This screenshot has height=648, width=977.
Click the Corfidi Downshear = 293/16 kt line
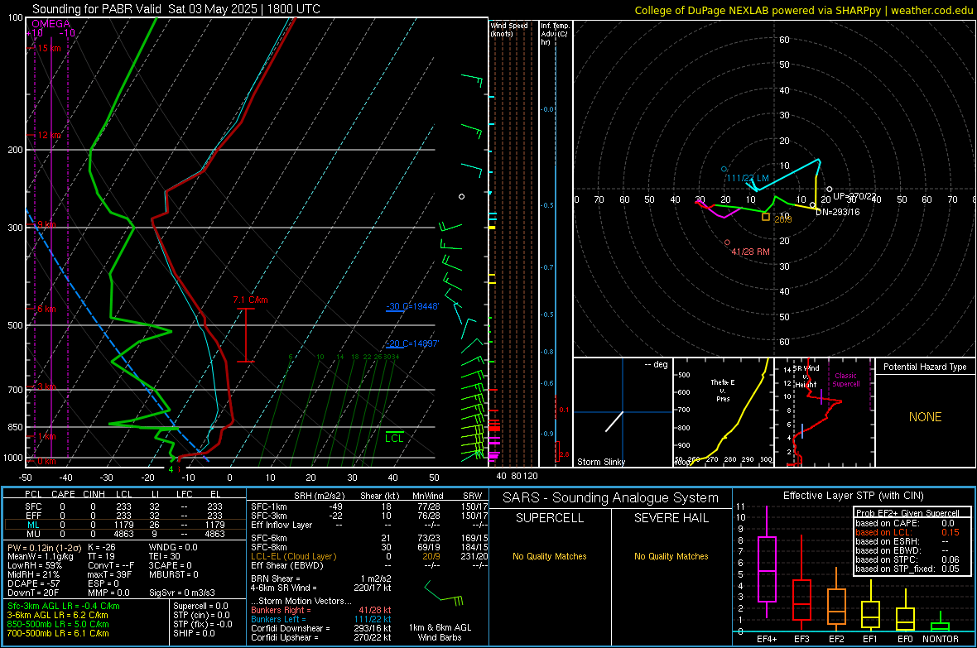point(320,628)
